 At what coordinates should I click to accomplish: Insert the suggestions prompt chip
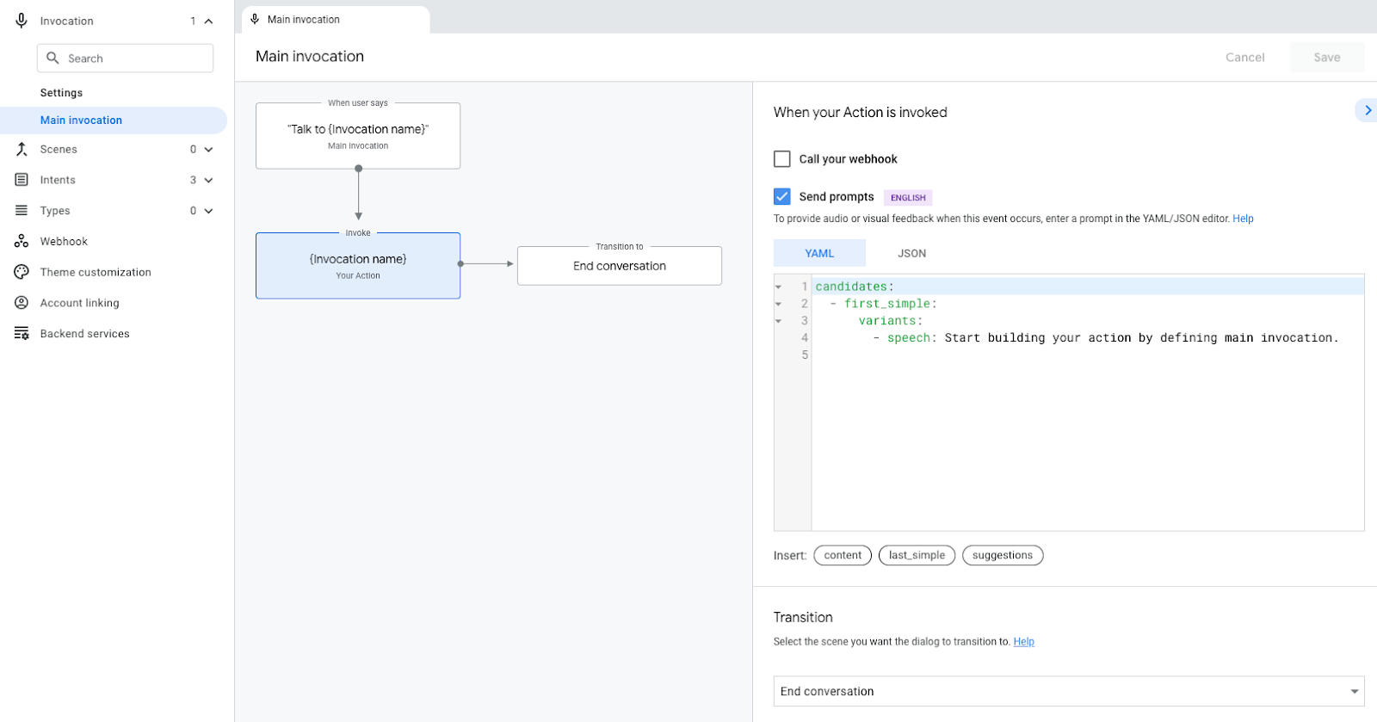(1002, 555)
